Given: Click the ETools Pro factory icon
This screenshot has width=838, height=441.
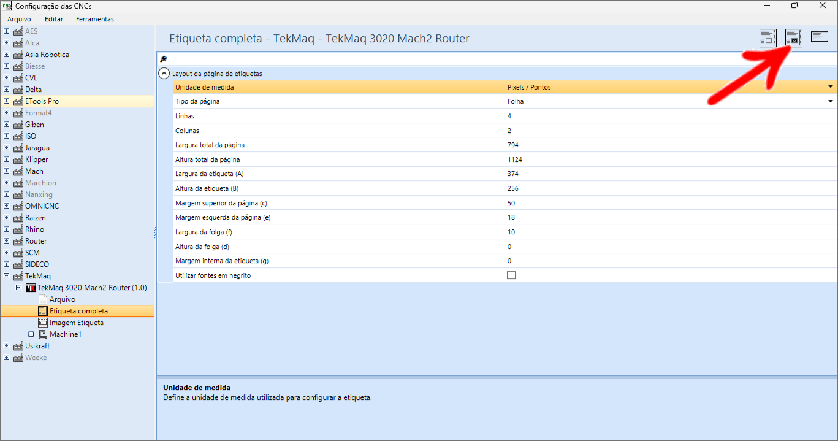Looking at the screenshot, I should pyautogui.click(x=18, y=101).
